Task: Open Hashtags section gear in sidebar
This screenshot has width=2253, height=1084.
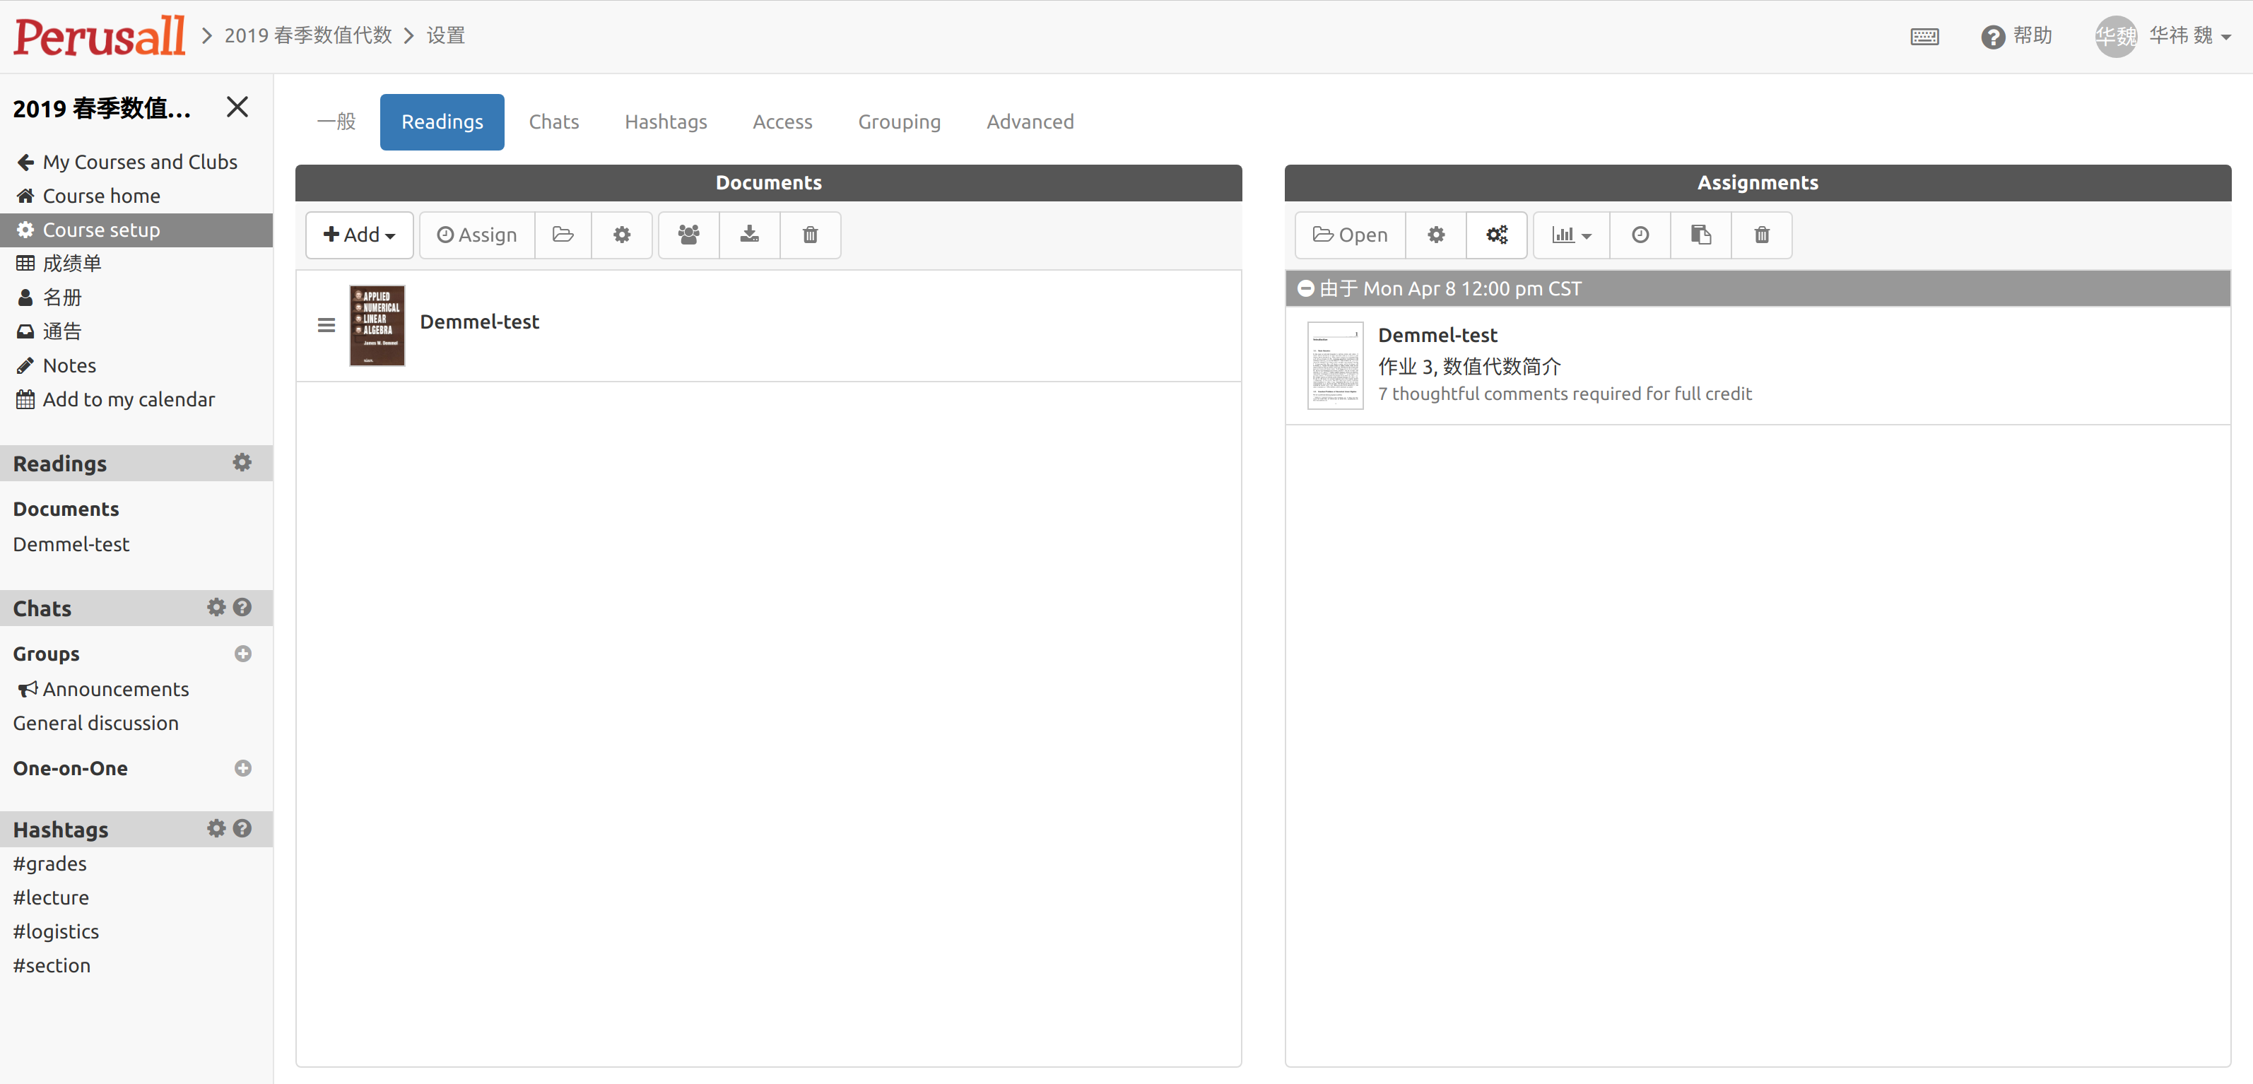Action: pos(216,828)
